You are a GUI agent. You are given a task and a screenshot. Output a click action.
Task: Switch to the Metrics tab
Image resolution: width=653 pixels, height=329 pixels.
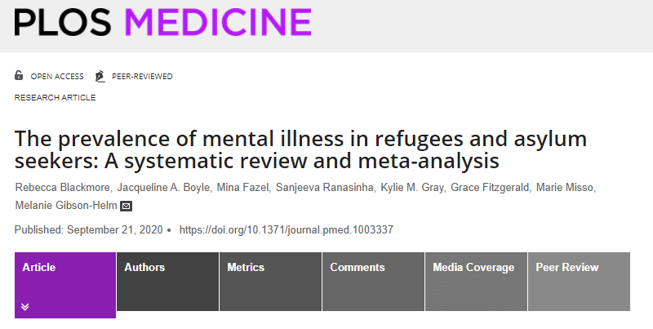[x=271, y=282]
